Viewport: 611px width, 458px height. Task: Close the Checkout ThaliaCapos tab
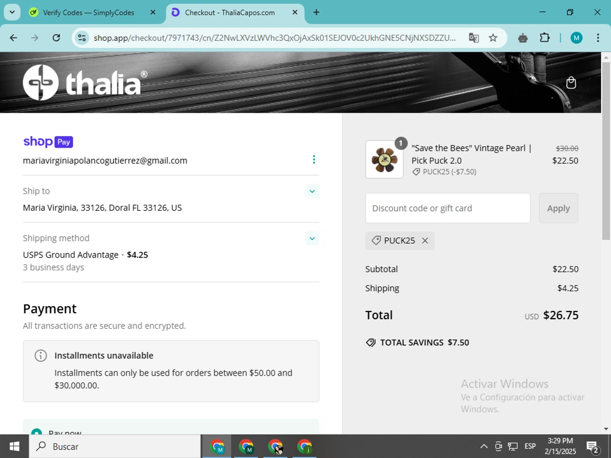[295, 12]
